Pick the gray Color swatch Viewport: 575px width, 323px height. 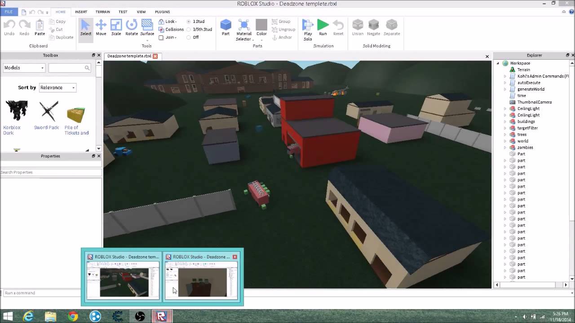261,25
